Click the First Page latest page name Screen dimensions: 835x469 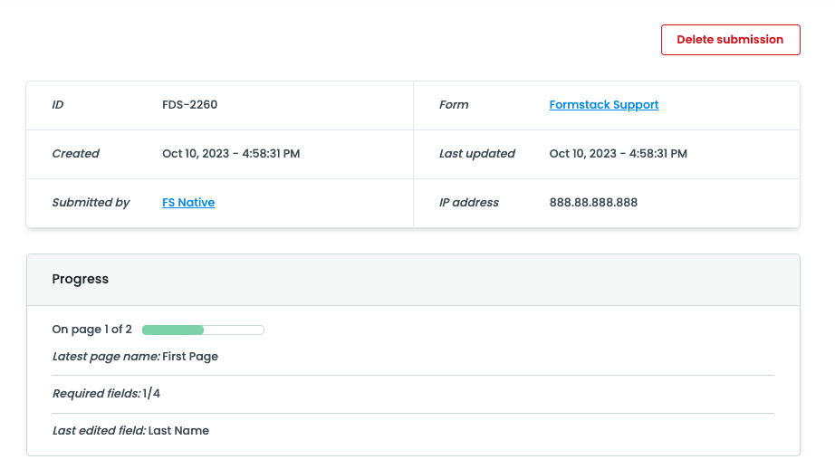click(190, 357)
